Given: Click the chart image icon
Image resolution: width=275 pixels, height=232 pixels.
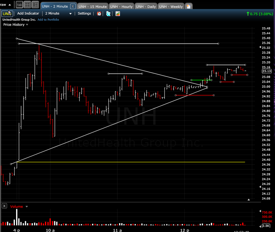Looking at the screenshot, I should coord(118,14).
